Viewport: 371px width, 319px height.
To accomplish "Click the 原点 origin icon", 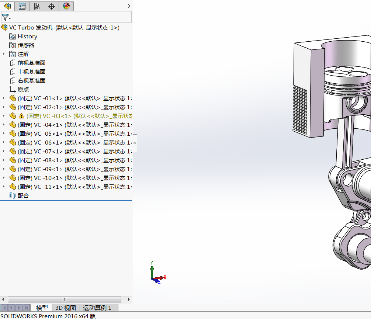I will click(x=12, y=90).
